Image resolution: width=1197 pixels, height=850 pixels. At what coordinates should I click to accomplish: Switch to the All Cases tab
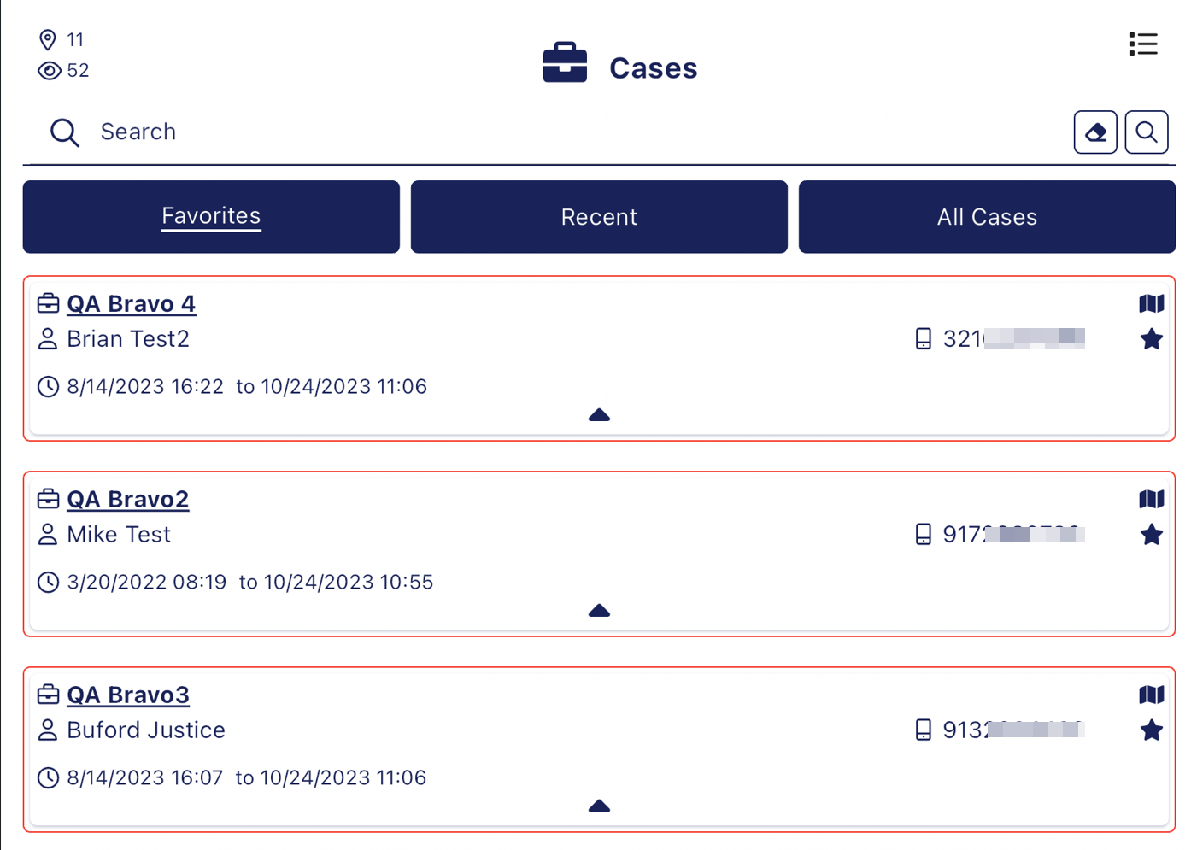987,217
